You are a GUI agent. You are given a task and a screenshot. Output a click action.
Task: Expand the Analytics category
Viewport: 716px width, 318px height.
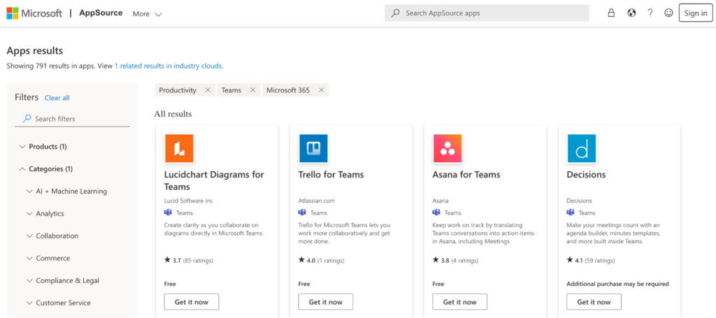pyautogui.click(x=45, y=214)
